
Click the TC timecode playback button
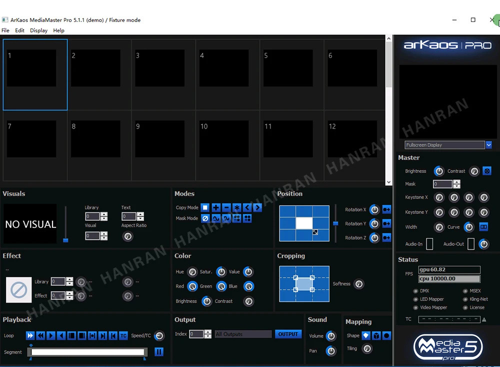click(123, 336)
